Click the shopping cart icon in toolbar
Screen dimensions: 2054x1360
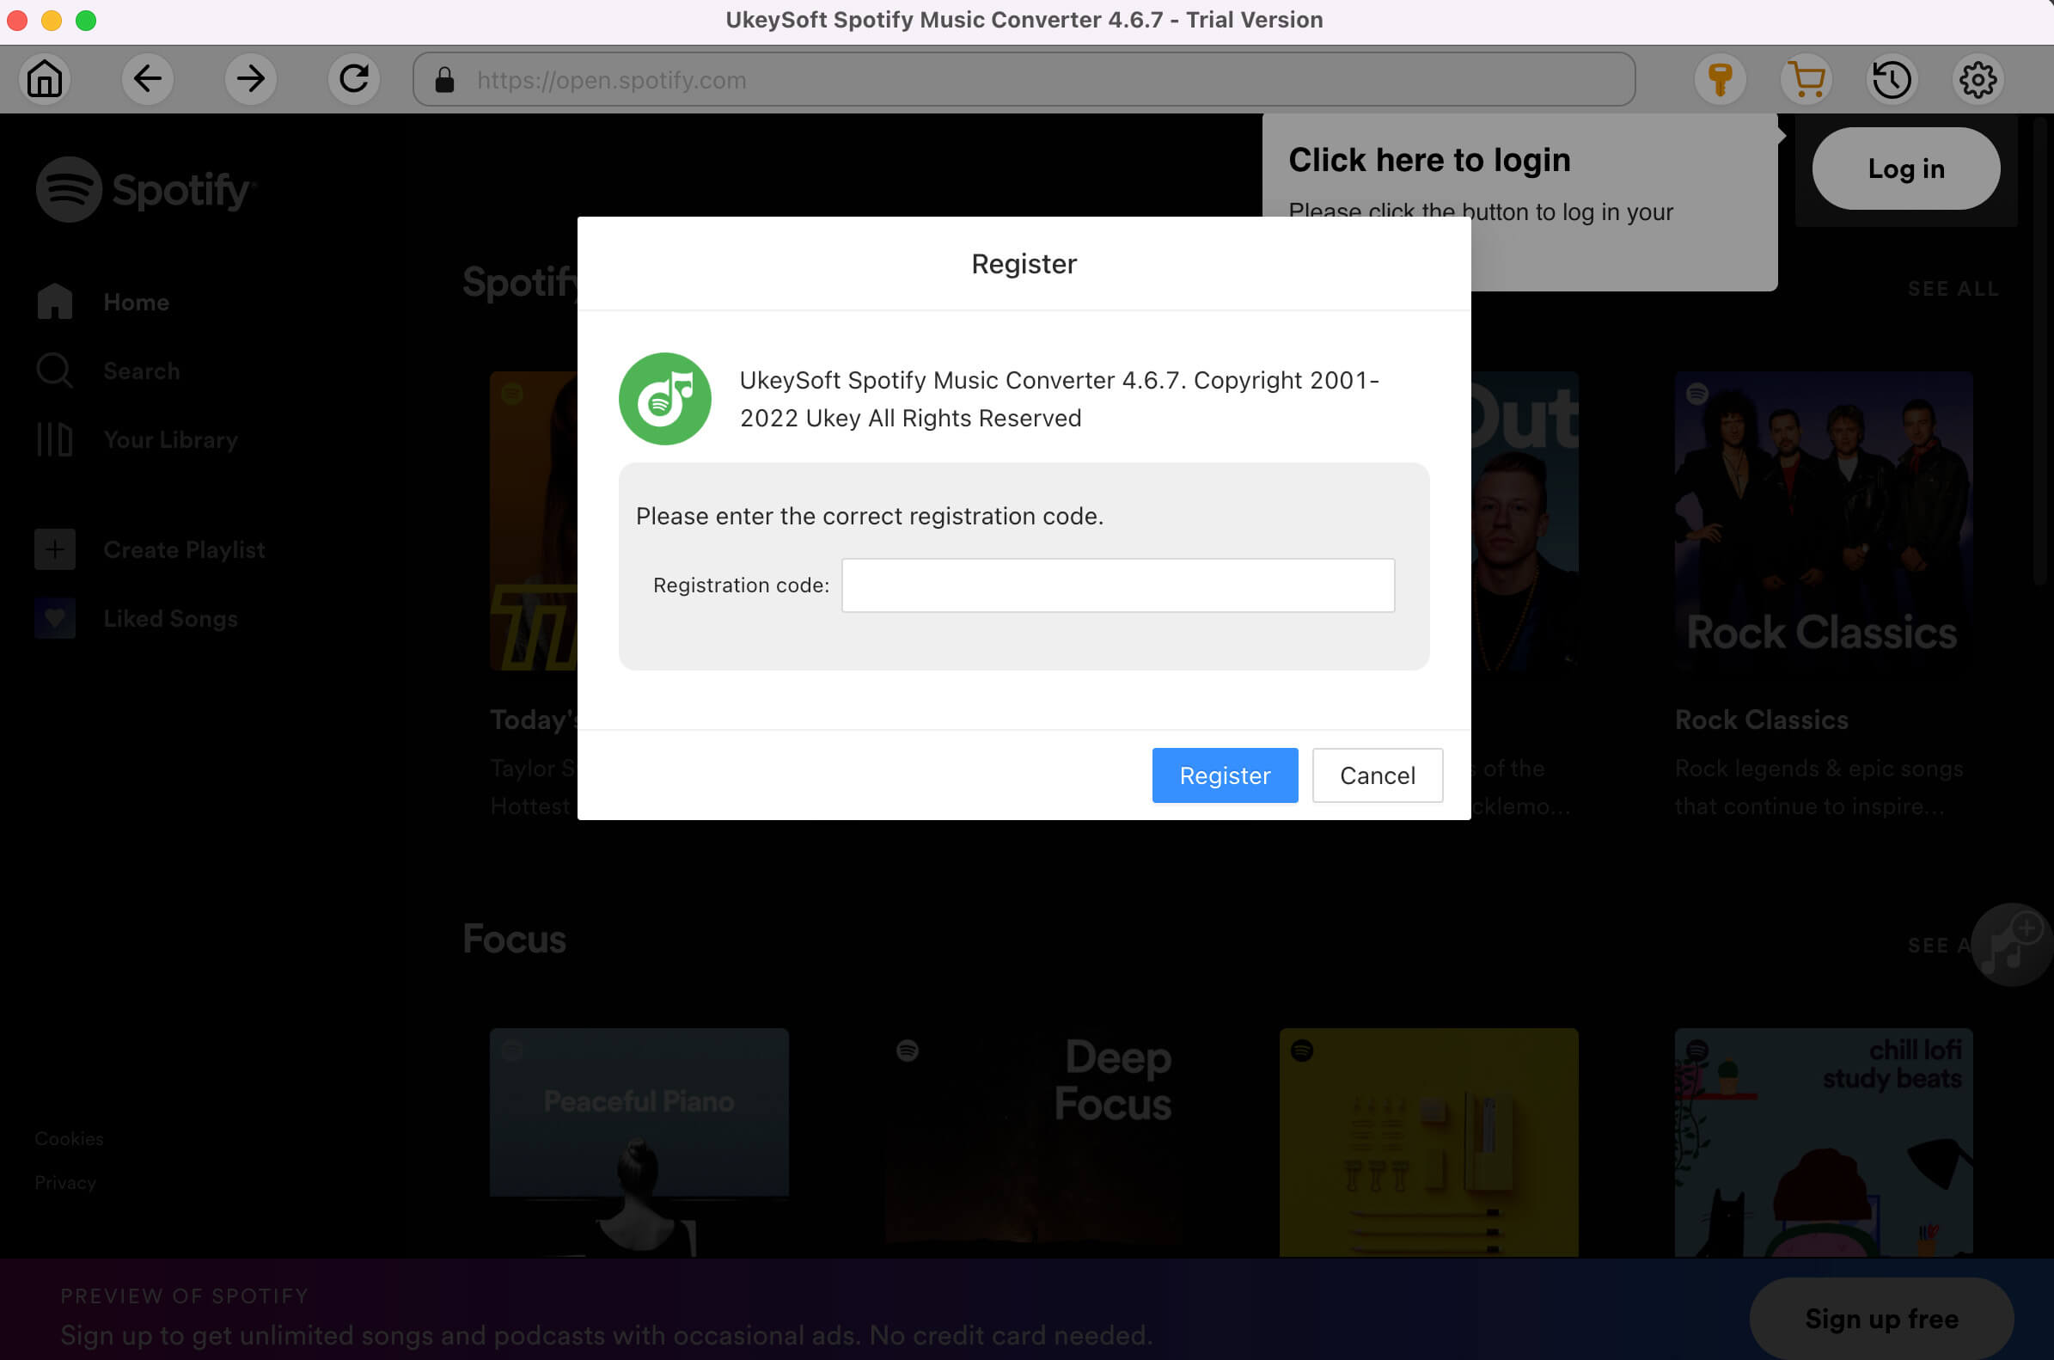1806,81
